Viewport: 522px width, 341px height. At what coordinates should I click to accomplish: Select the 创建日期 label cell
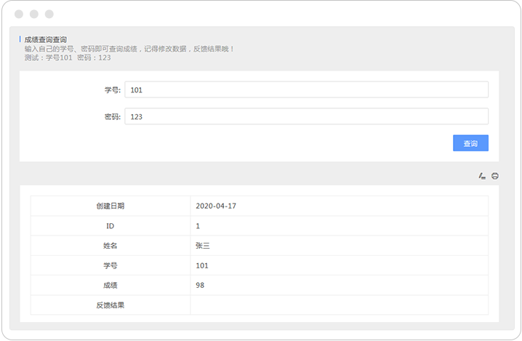[x=110, y=206]
